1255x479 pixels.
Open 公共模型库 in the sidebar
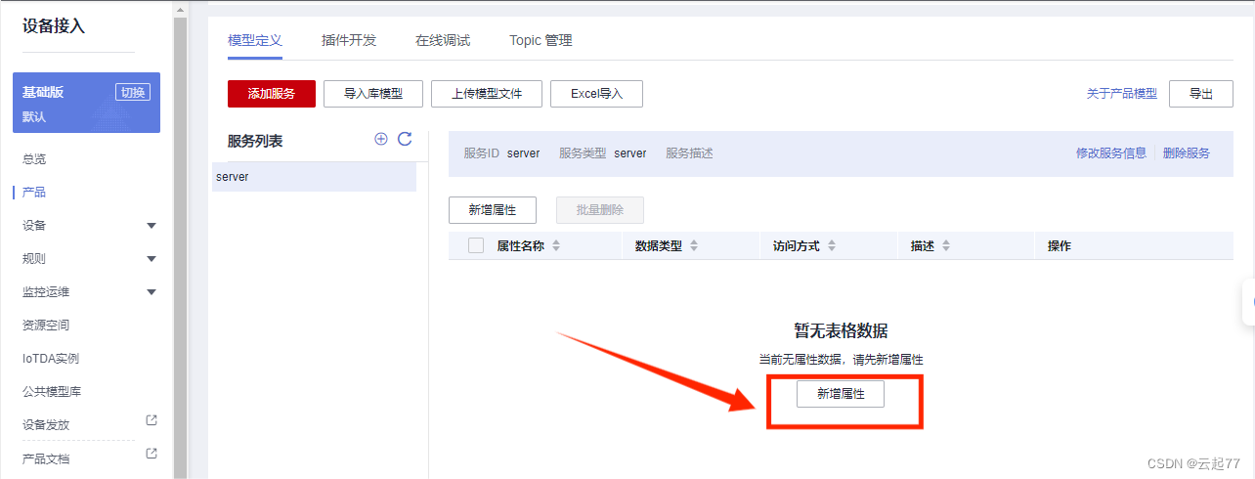pyautogui.click(x=52, y=392)
